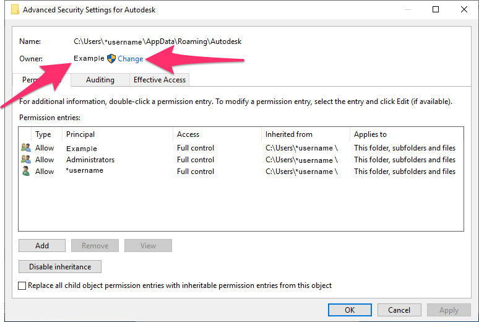
Task: Close the Advanced Security Settings window
Action: (464, 9)
